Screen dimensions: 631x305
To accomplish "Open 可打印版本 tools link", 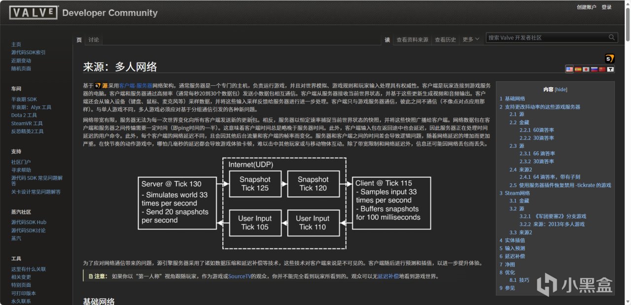I will coord(24,293).
